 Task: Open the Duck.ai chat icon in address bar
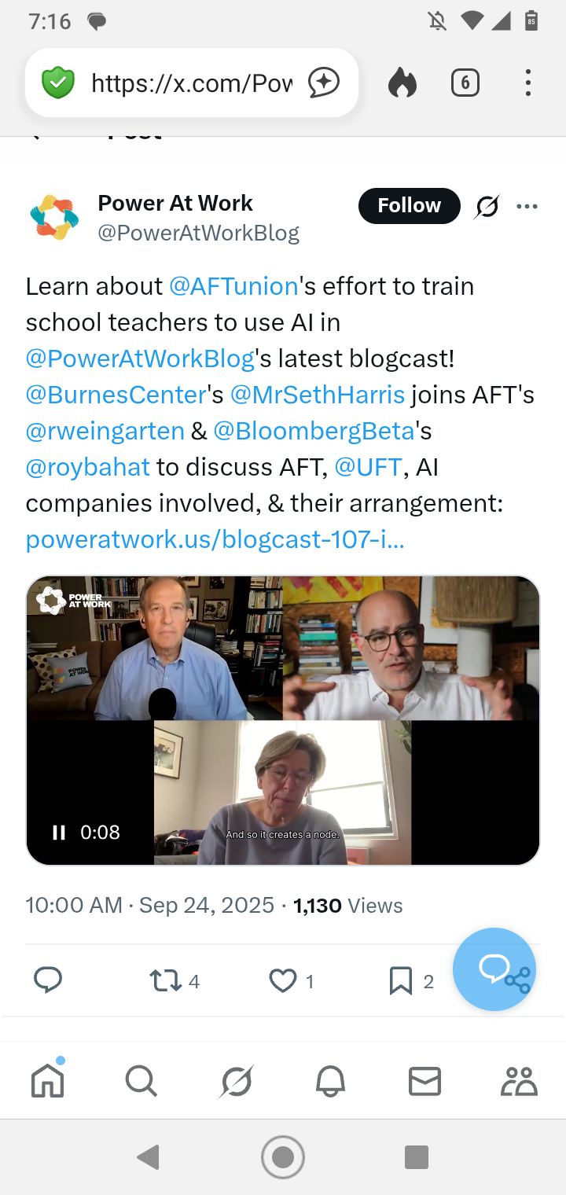point(323,83)
